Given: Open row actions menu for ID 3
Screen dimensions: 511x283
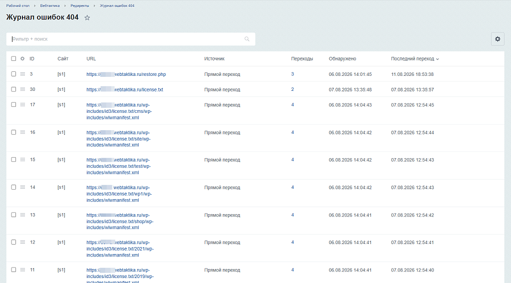Looking at the screenshot, I should click(22, 74).
